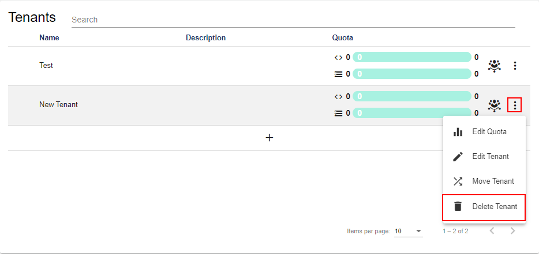
Task: Click the New Tenant users icon
Action: click(x=494, y=105)
